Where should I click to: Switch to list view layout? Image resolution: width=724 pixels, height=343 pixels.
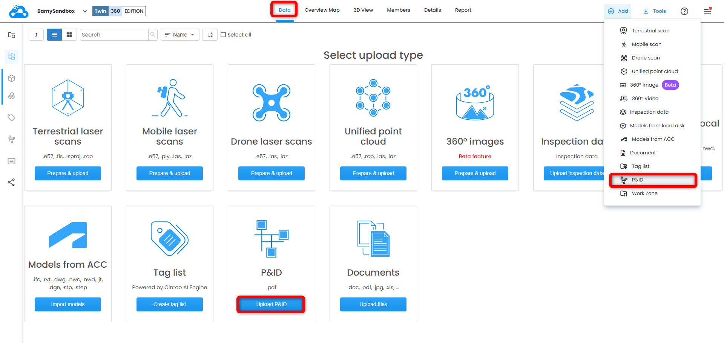tap(54, 35)
